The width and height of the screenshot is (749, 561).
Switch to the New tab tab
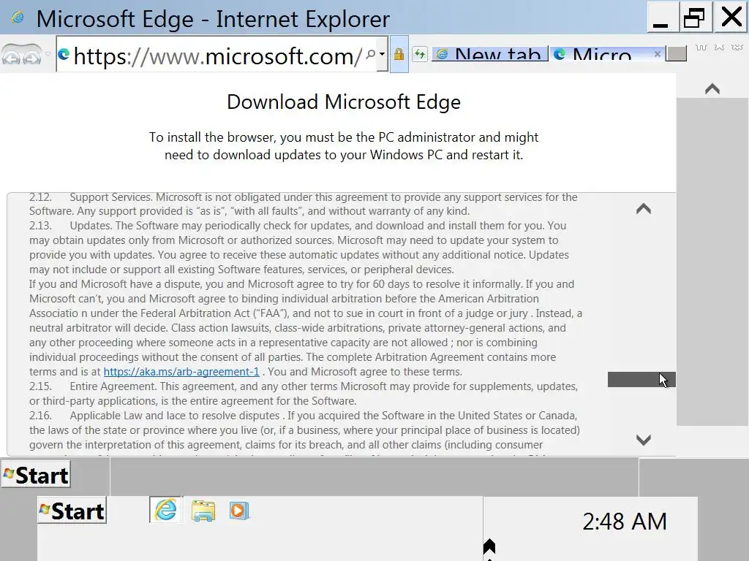(x=490, y=54)
